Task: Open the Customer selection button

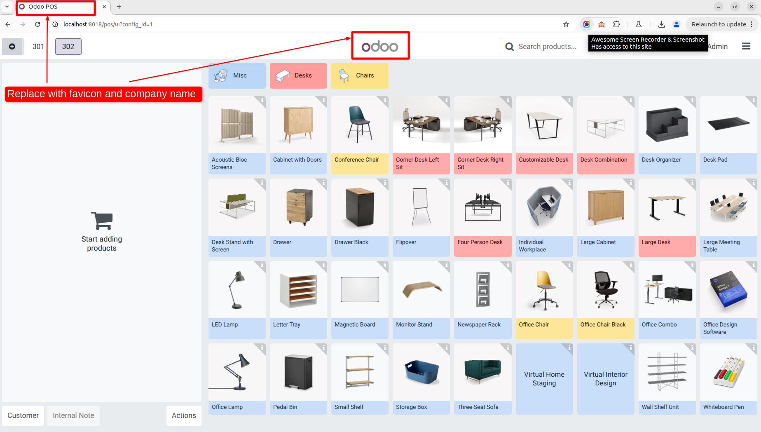Action: [23, 416]
